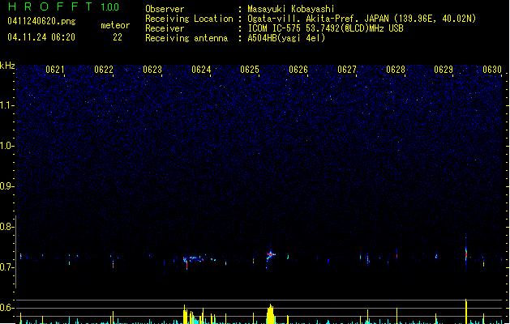The width and height of the screenshot is (510, 324).
Task: Click the 0621 time axis marker
Action: coord(55,70)
